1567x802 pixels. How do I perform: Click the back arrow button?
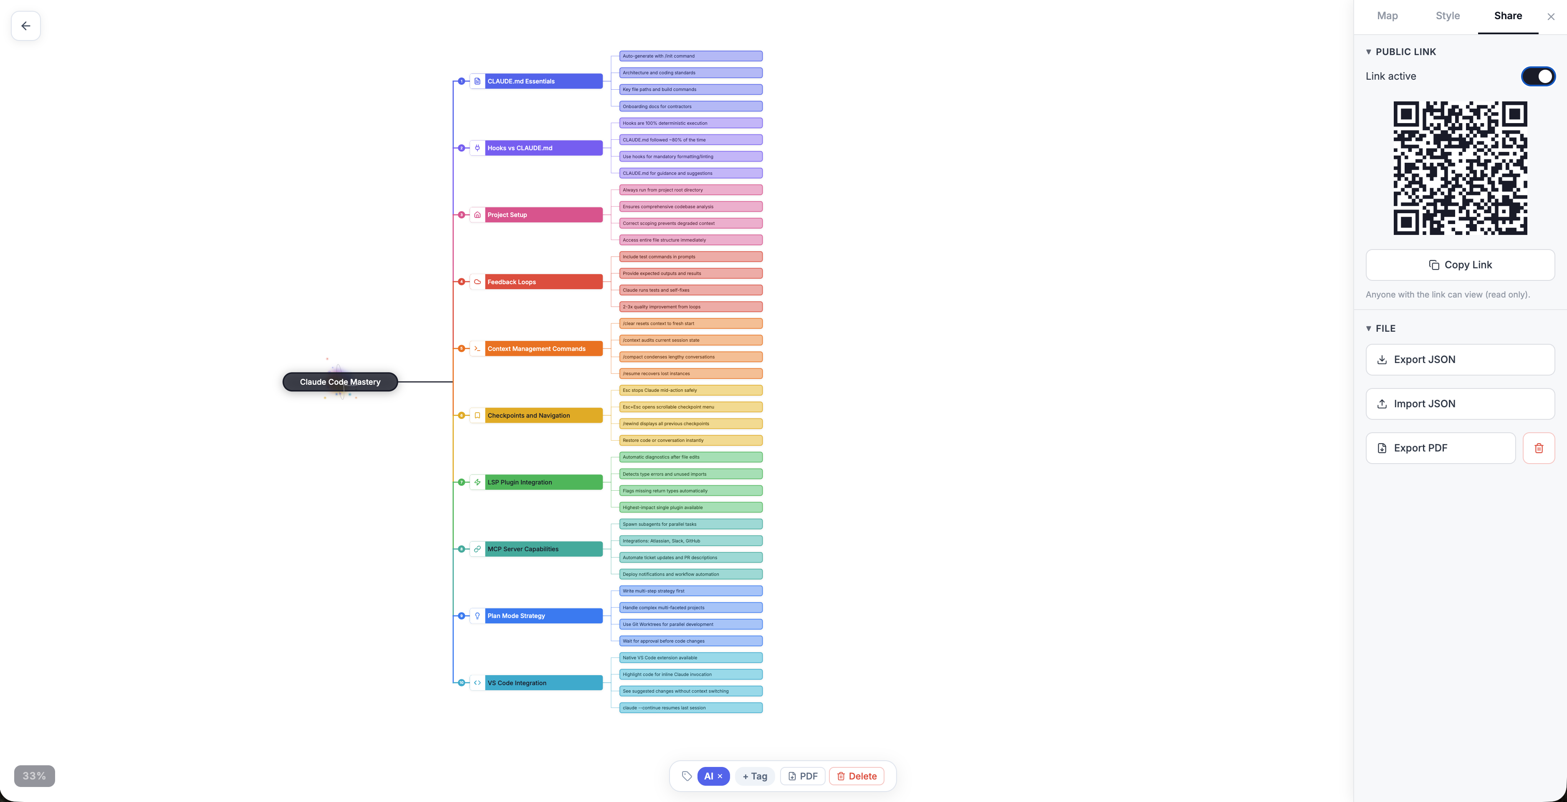[x=25, y=25]
